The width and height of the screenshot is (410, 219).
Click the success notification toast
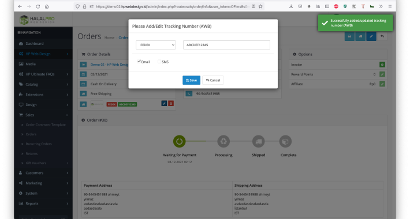(355, 23)
